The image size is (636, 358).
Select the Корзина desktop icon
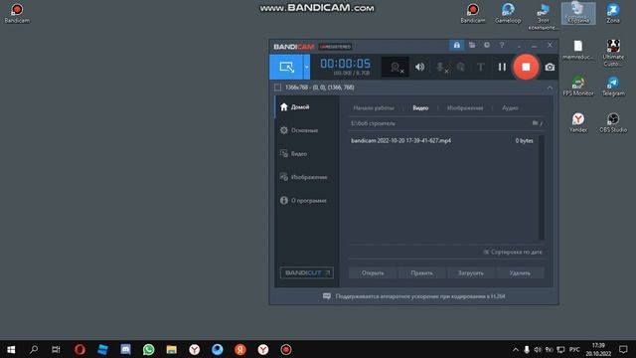578,13
